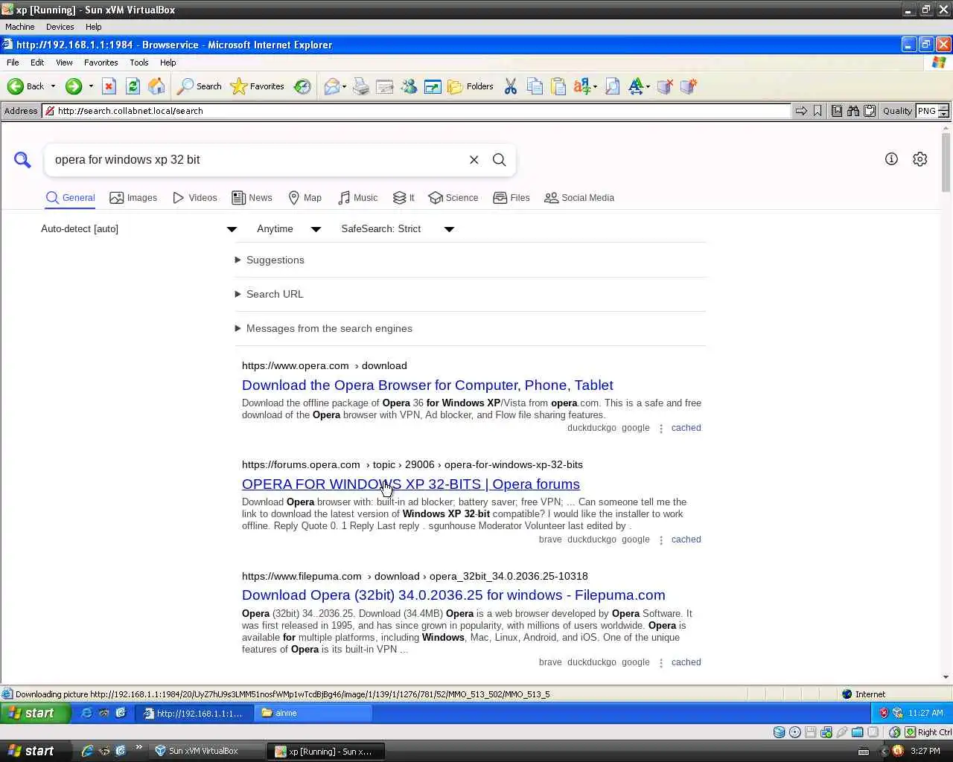Click the text Size letter A icon
Screen dimensions: 953x762
coord(635,86)
